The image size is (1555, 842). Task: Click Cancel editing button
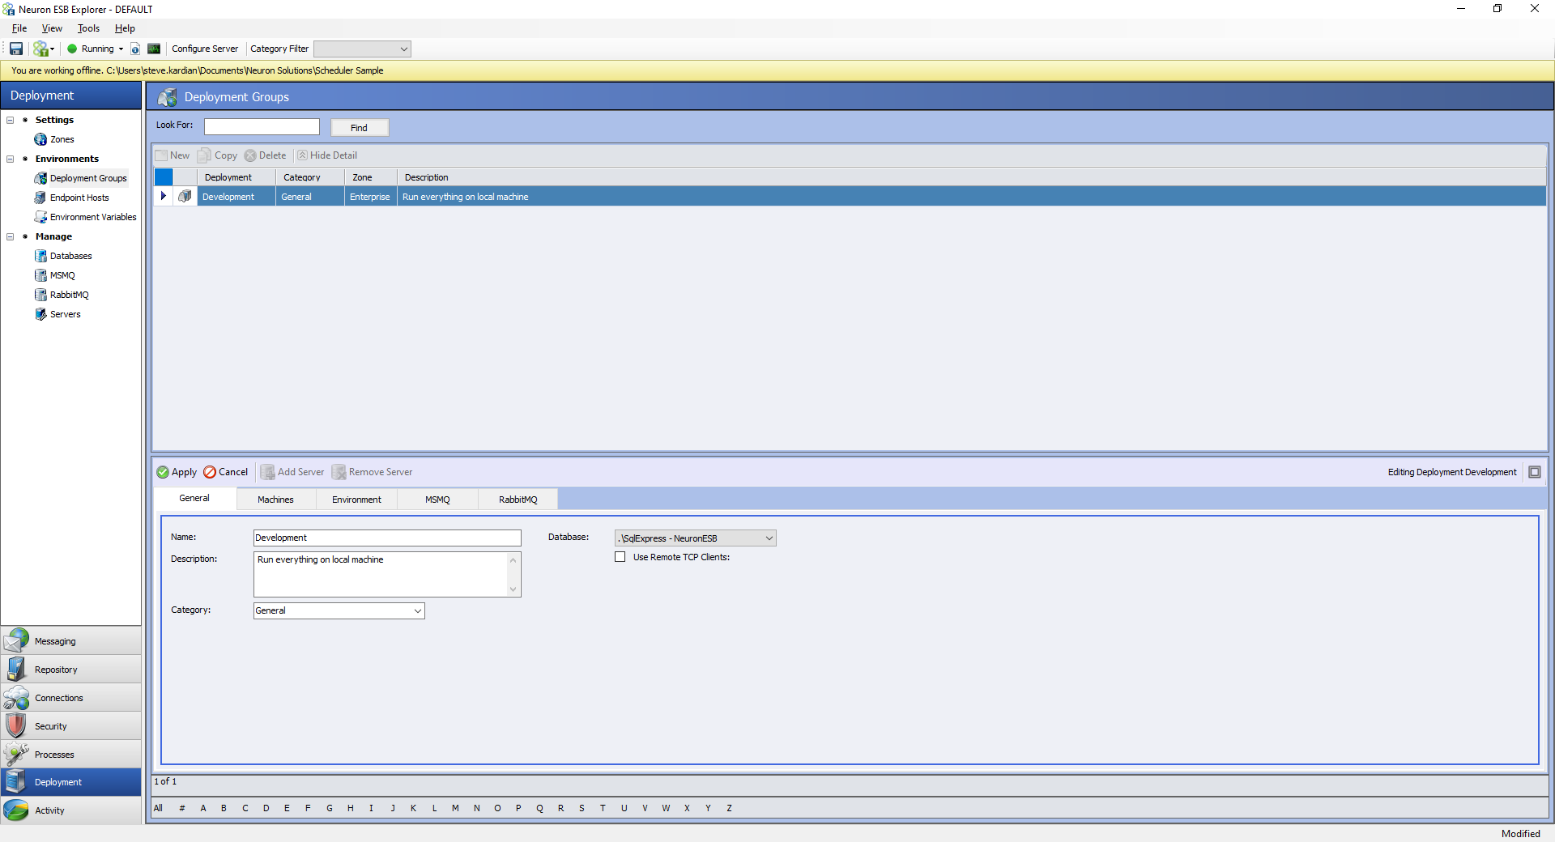(226, 472)
